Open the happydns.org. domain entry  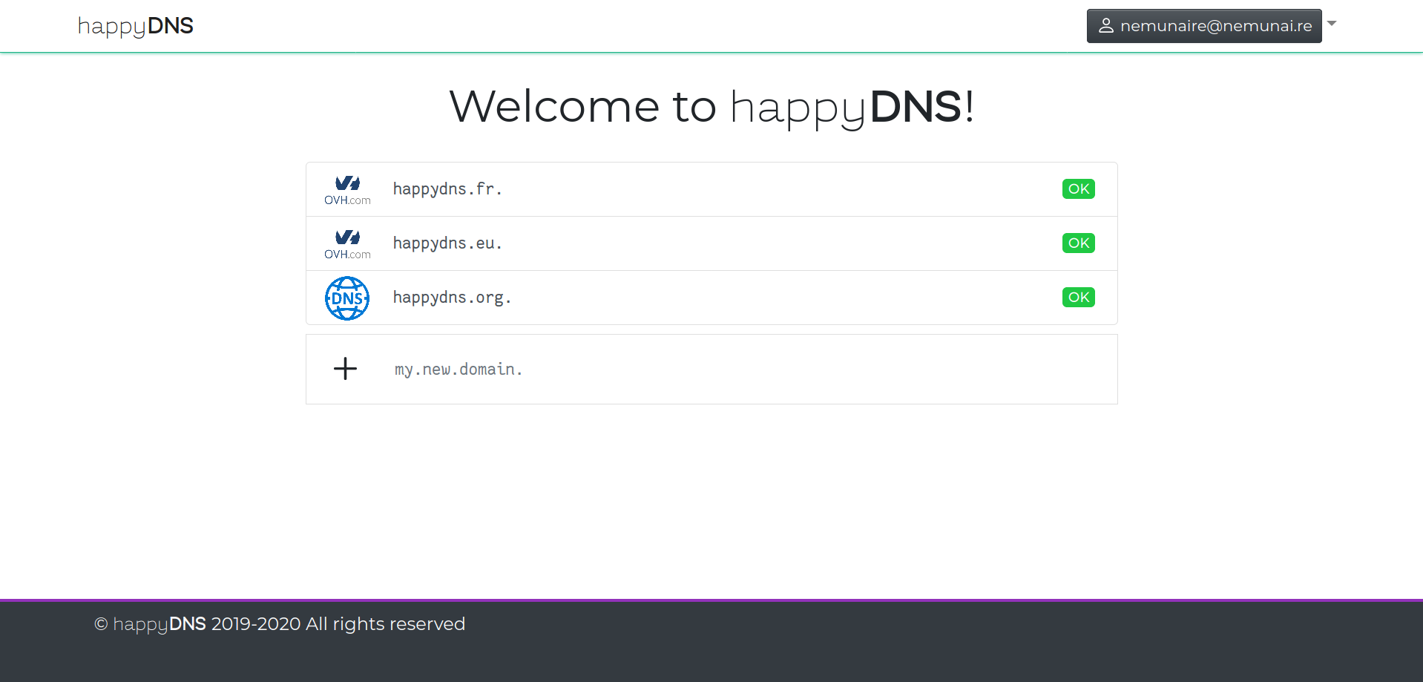click(x=452, y=298)
